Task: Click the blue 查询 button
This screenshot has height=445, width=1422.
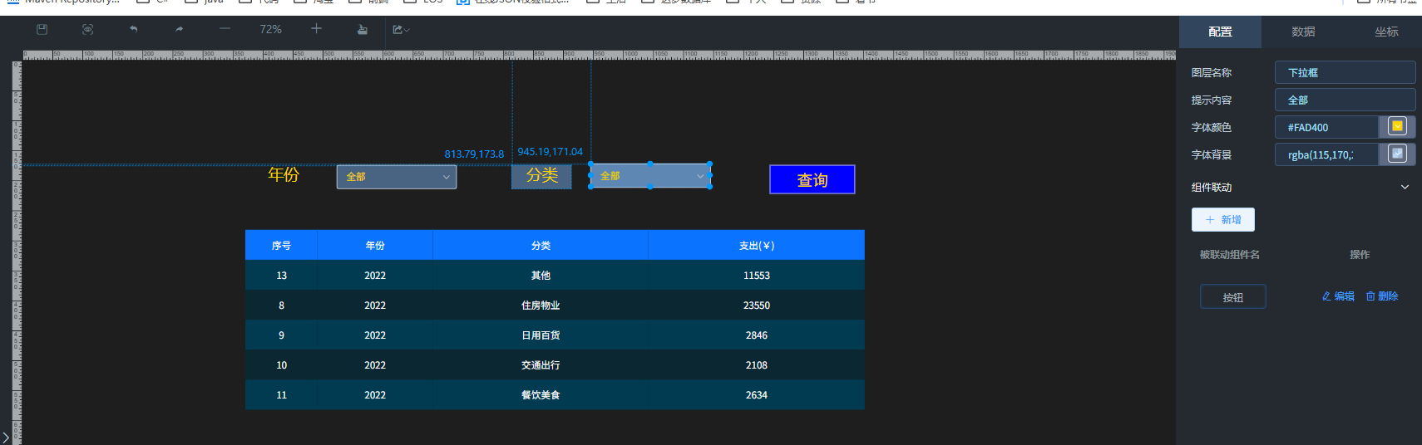Action: pos(812,180)
